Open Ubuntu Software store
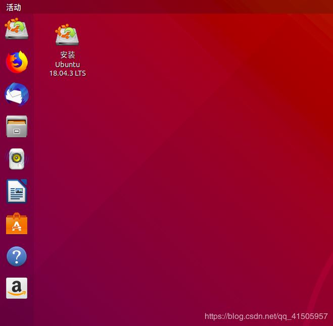The height and width of the screenshot is (326, 333). [17, 224]
